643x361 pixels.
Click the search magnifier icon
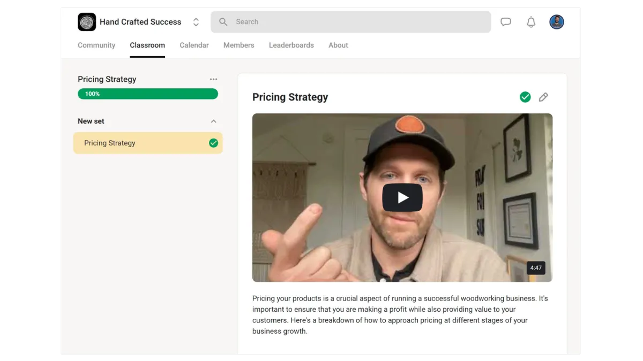click(223, 22)
